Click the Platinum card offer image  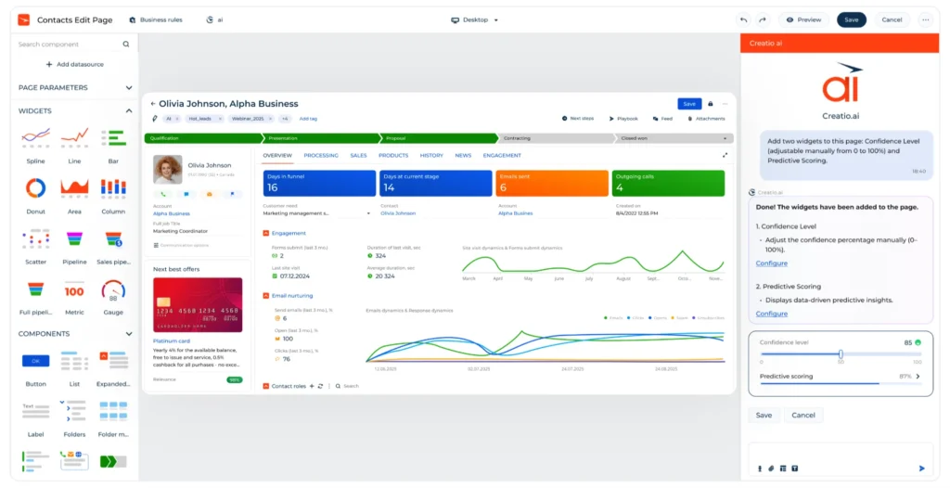[x=198, y=305]
